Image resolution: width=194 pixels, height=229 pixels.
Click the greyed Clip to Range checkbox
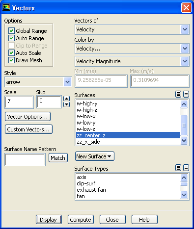pyautogui.click(x=11, y=45)
